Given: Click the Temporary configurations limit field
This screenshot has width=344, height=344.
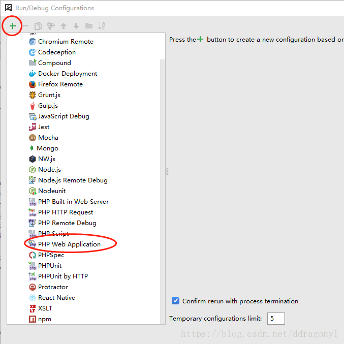Looking at the screenshot, I should pyautogui.click(x=276, y=318).
